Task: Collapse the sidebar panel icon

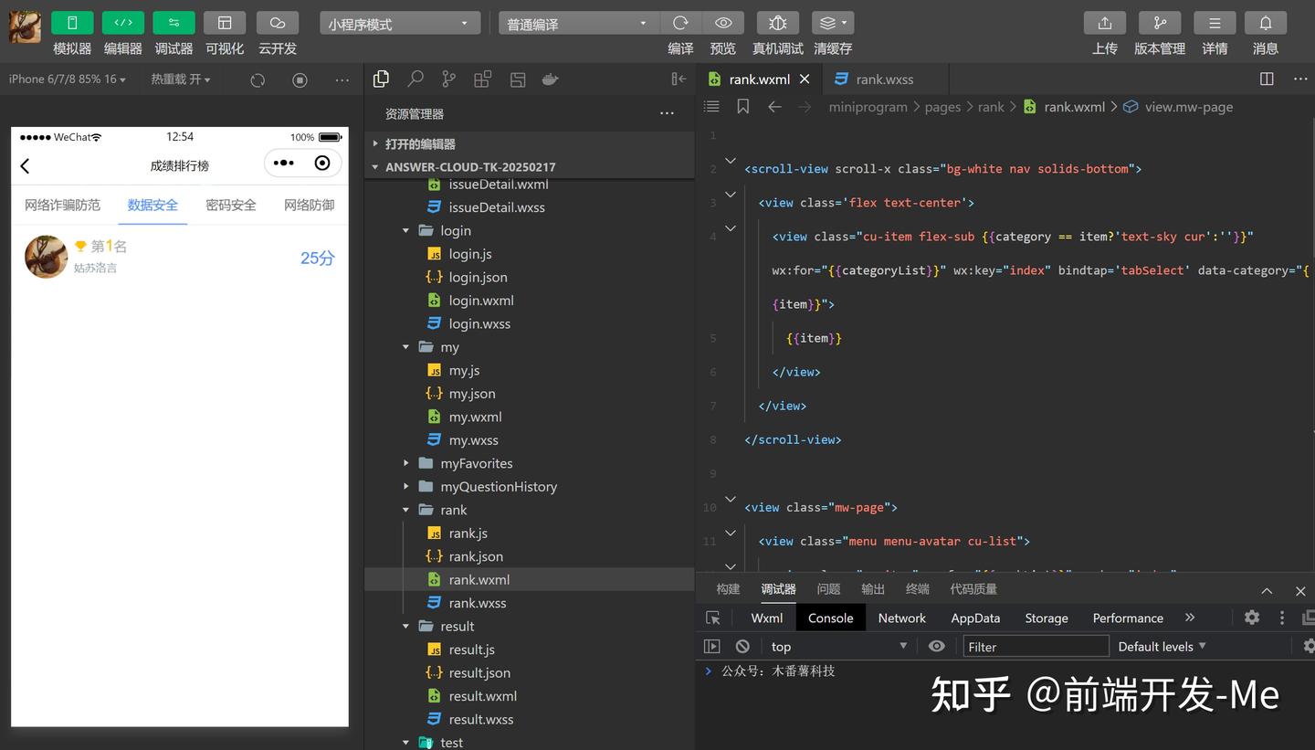Action: click(679, 79)
